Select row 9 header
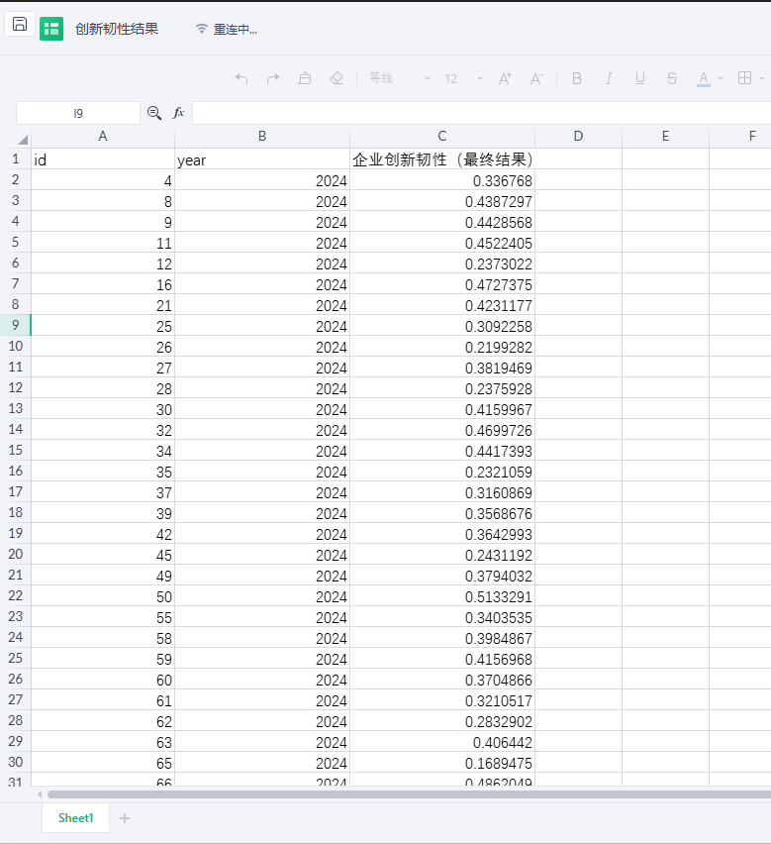Viewport: 771px width, 844px height. point(16,325)
